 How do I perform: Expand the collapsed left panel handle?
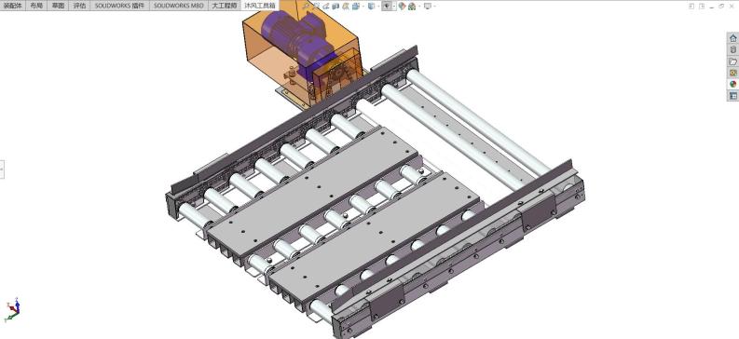2,169
